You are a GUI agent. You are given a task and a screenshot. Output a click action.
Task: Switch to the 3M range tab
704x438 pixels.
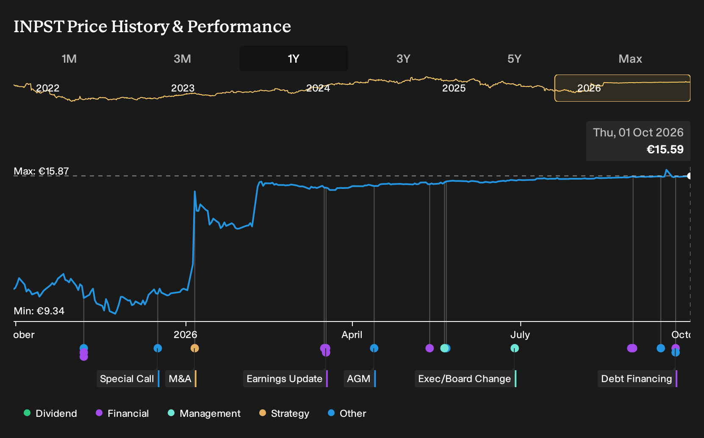(182, 58)
